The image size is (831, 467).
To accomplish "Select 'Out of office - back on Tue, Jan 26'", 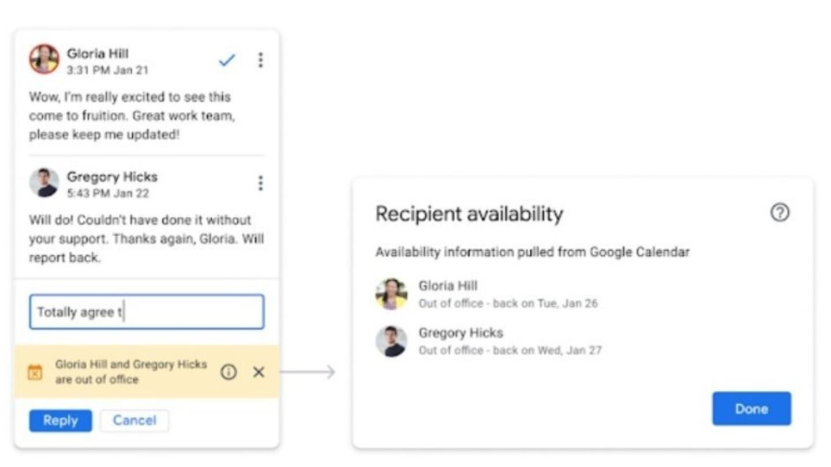I will coord(508,303).
